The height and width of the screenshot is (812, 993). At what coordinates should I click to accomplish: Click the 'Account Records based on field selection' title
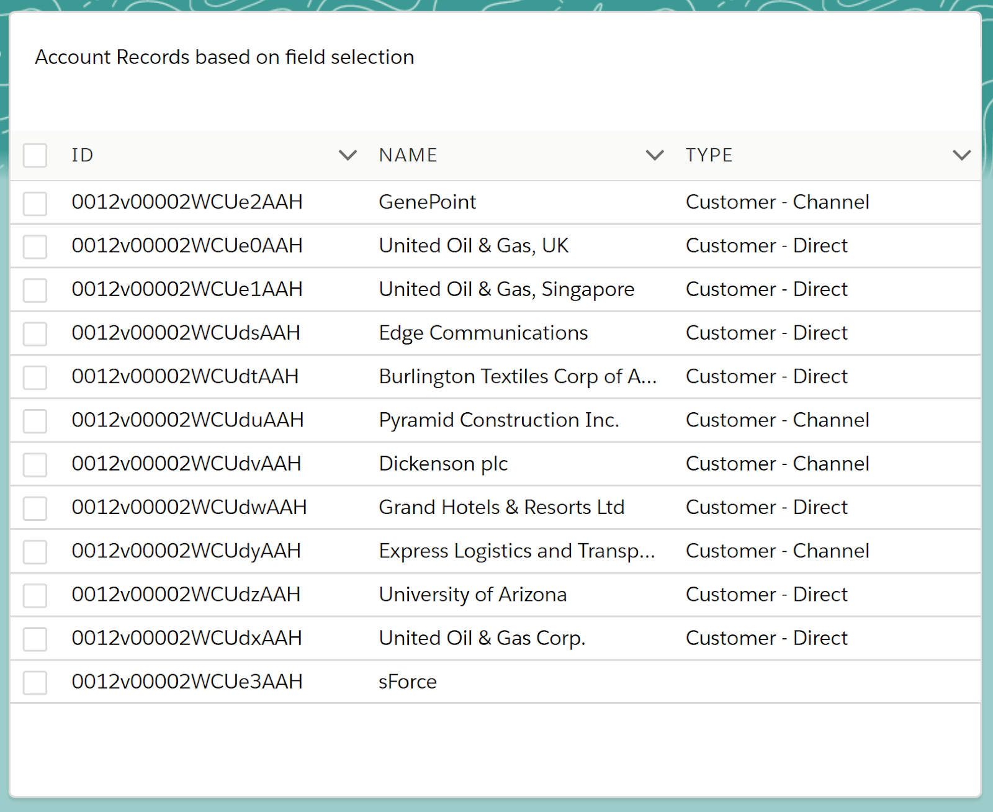[x=225, y=57]
